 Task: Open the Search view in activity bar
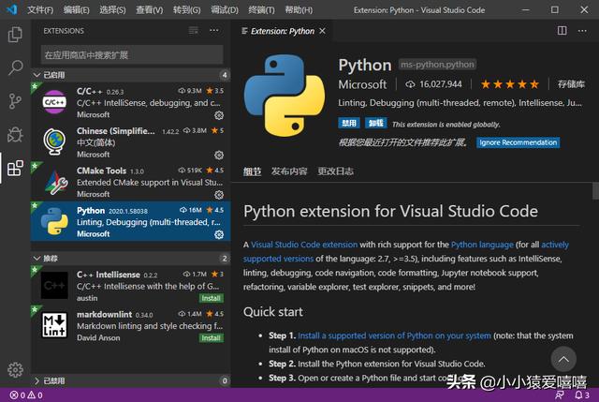(x=15, y=67)
